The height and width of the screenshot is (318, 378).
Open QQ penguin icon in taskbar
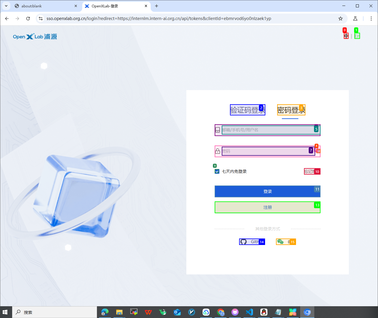pos(264,312)
